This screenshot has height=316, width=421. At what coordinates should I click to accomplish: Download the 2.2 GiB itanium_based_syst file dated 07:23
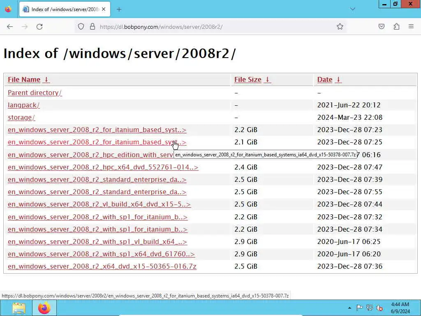[x=97, y=130]
